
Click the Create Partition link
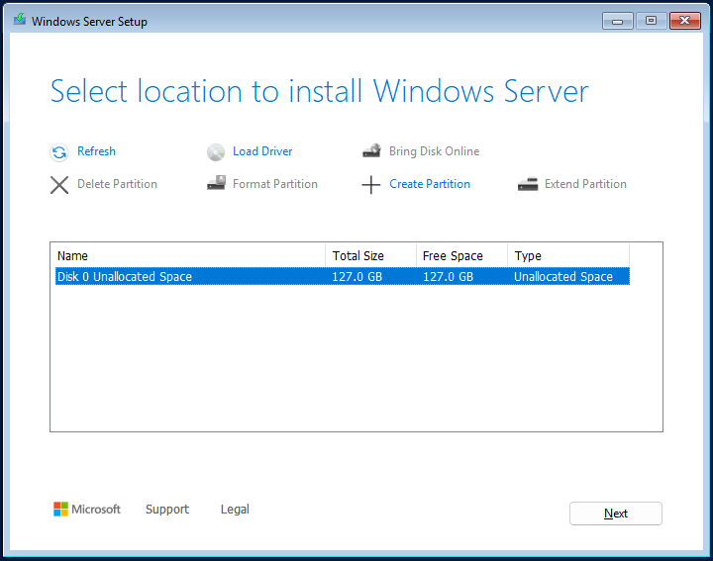(x=430, y=184)
